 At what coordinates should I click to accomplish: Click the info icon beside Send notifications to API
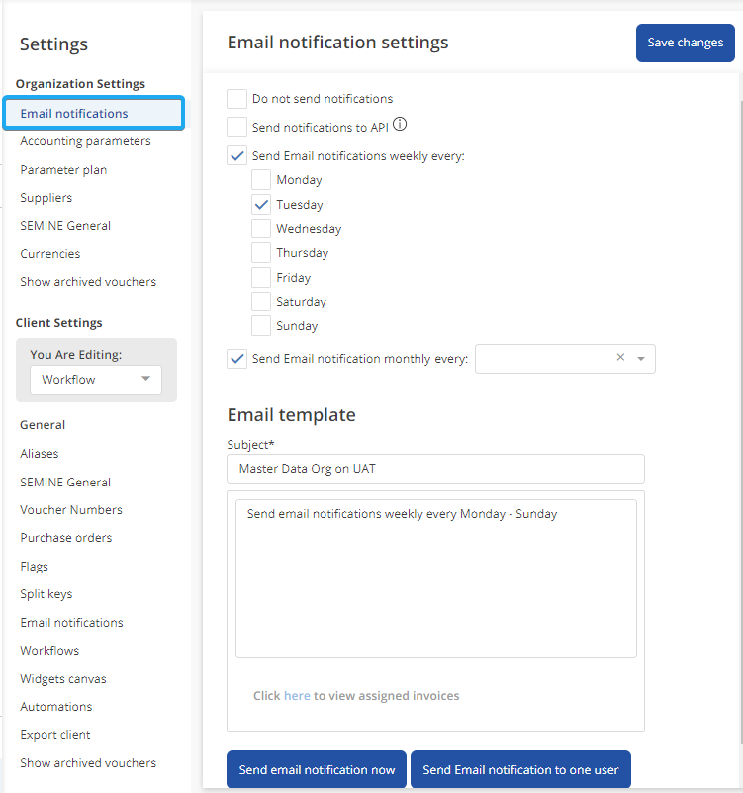point(401,126)
